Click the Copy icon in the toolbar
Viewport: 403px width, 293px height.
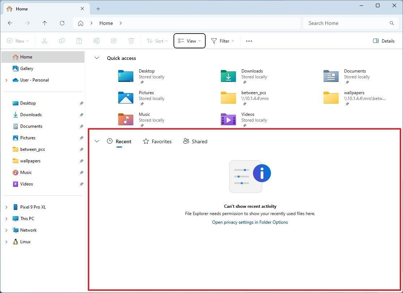(x=61, y=41)
